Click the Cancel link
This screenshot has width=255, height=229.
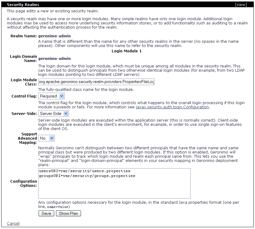coord(13,224)
